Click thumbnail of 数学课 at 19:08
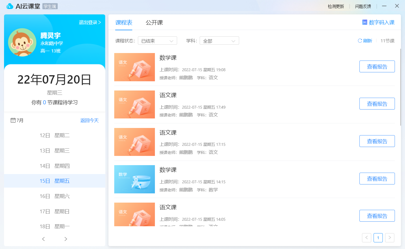Image resolution: width=405 pixels, height=249 pixels. tap(134, 67)
